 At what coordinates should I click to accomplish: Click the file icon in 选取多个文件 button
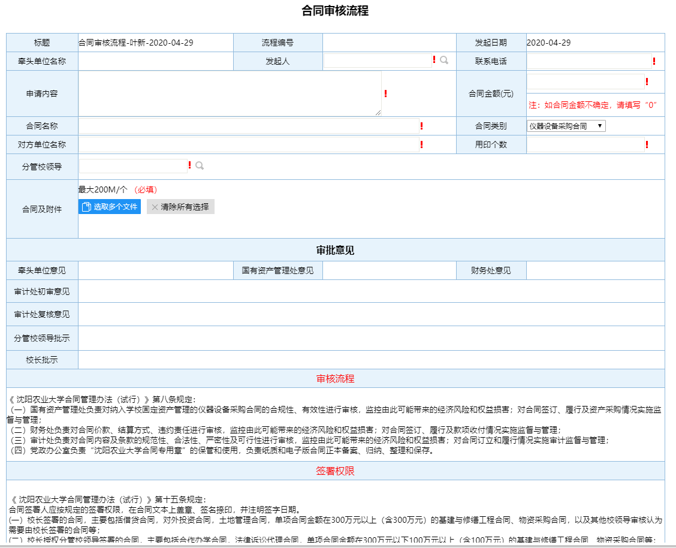tap(86, 207)
